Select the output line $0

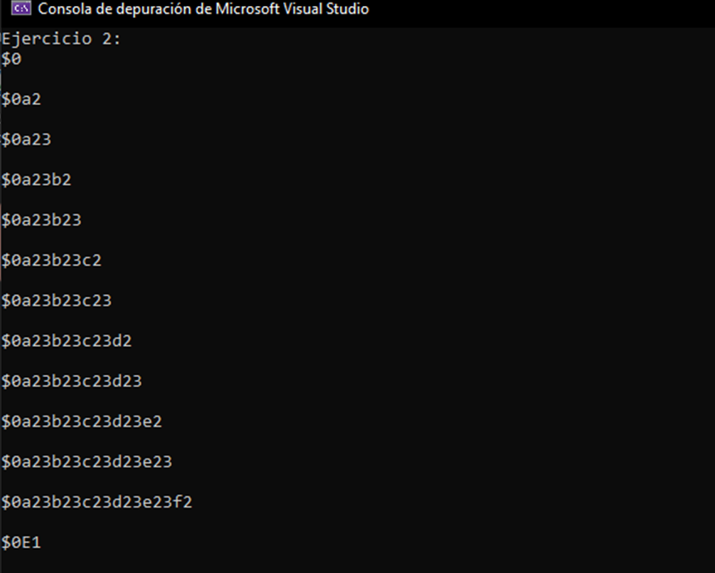pyautogui.click(x=11, y=59)
